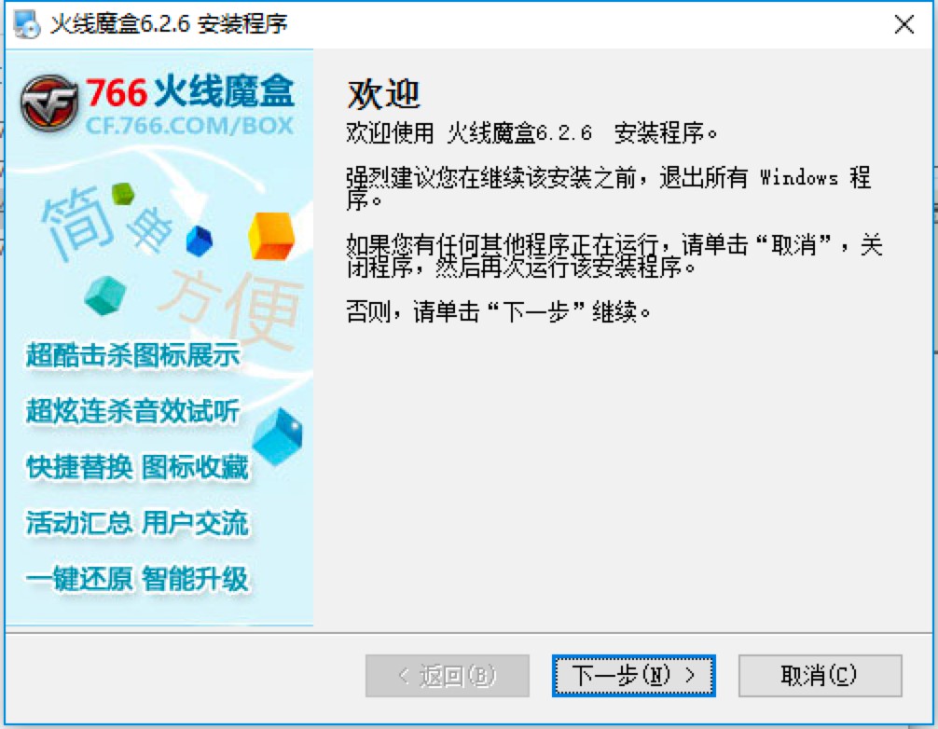This screenshot has width=938, height=729.
Task: Click 下一步(N) to continue installation
Action: tap(633, 675)
